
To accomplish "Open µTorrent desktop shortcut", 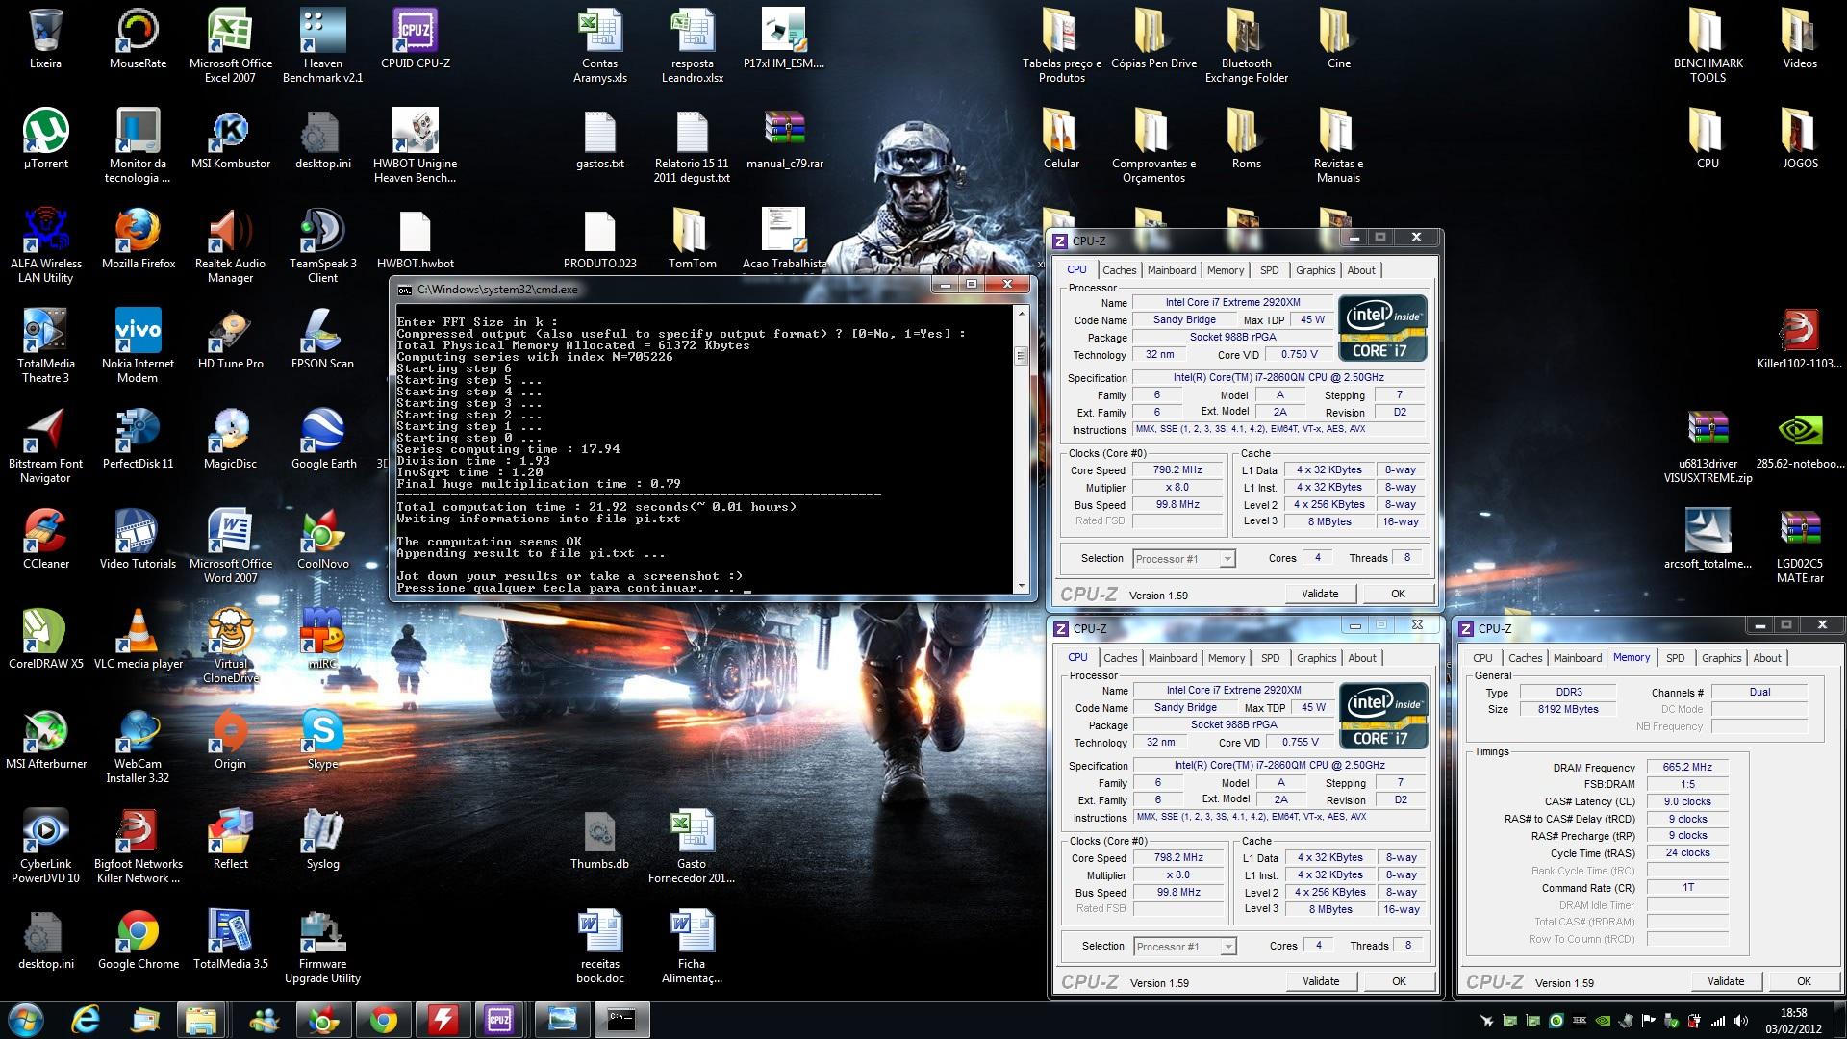I will click(45, 139).
